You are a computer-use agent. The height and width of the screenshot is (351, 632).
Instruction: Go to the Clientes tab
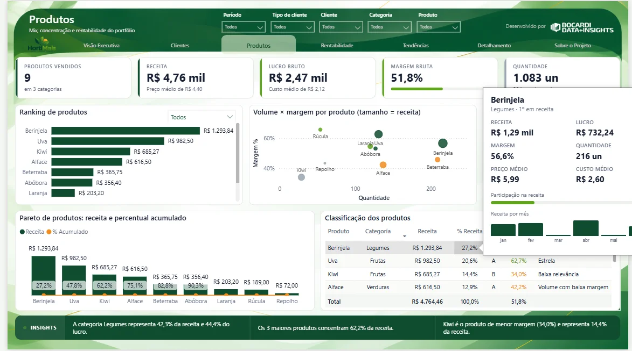[180, 46]
